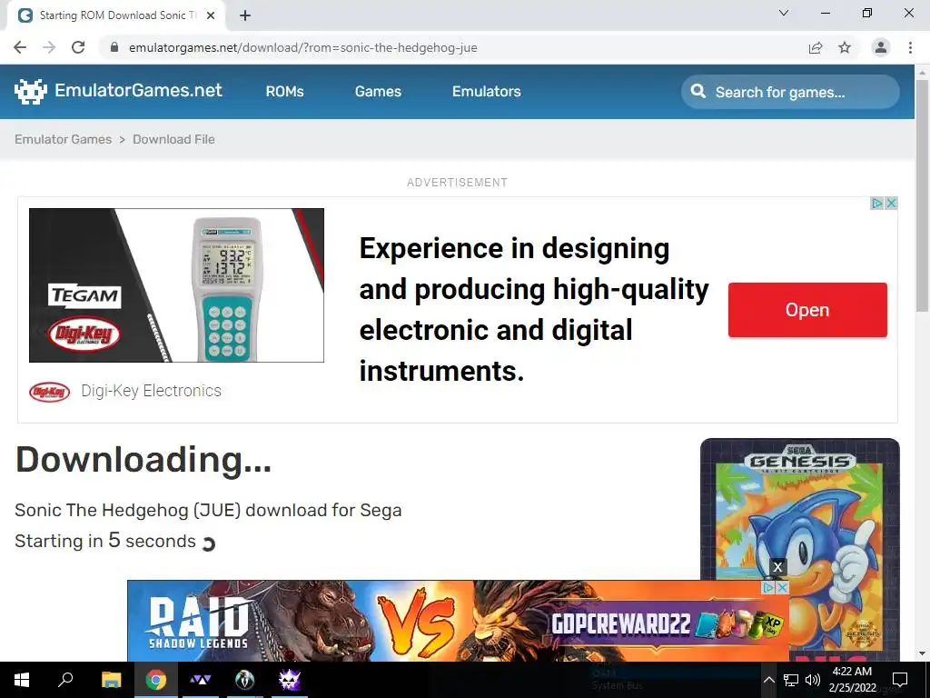Open the Chrome three-dot menu

pos(910,47)
